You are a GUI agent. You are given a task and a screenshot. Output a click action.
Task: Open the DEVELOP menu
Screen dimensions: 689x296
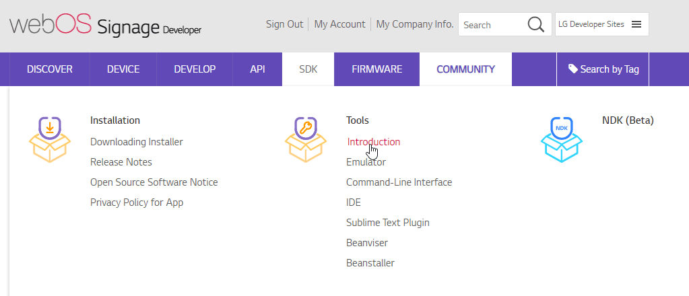[x=195, y=69]
